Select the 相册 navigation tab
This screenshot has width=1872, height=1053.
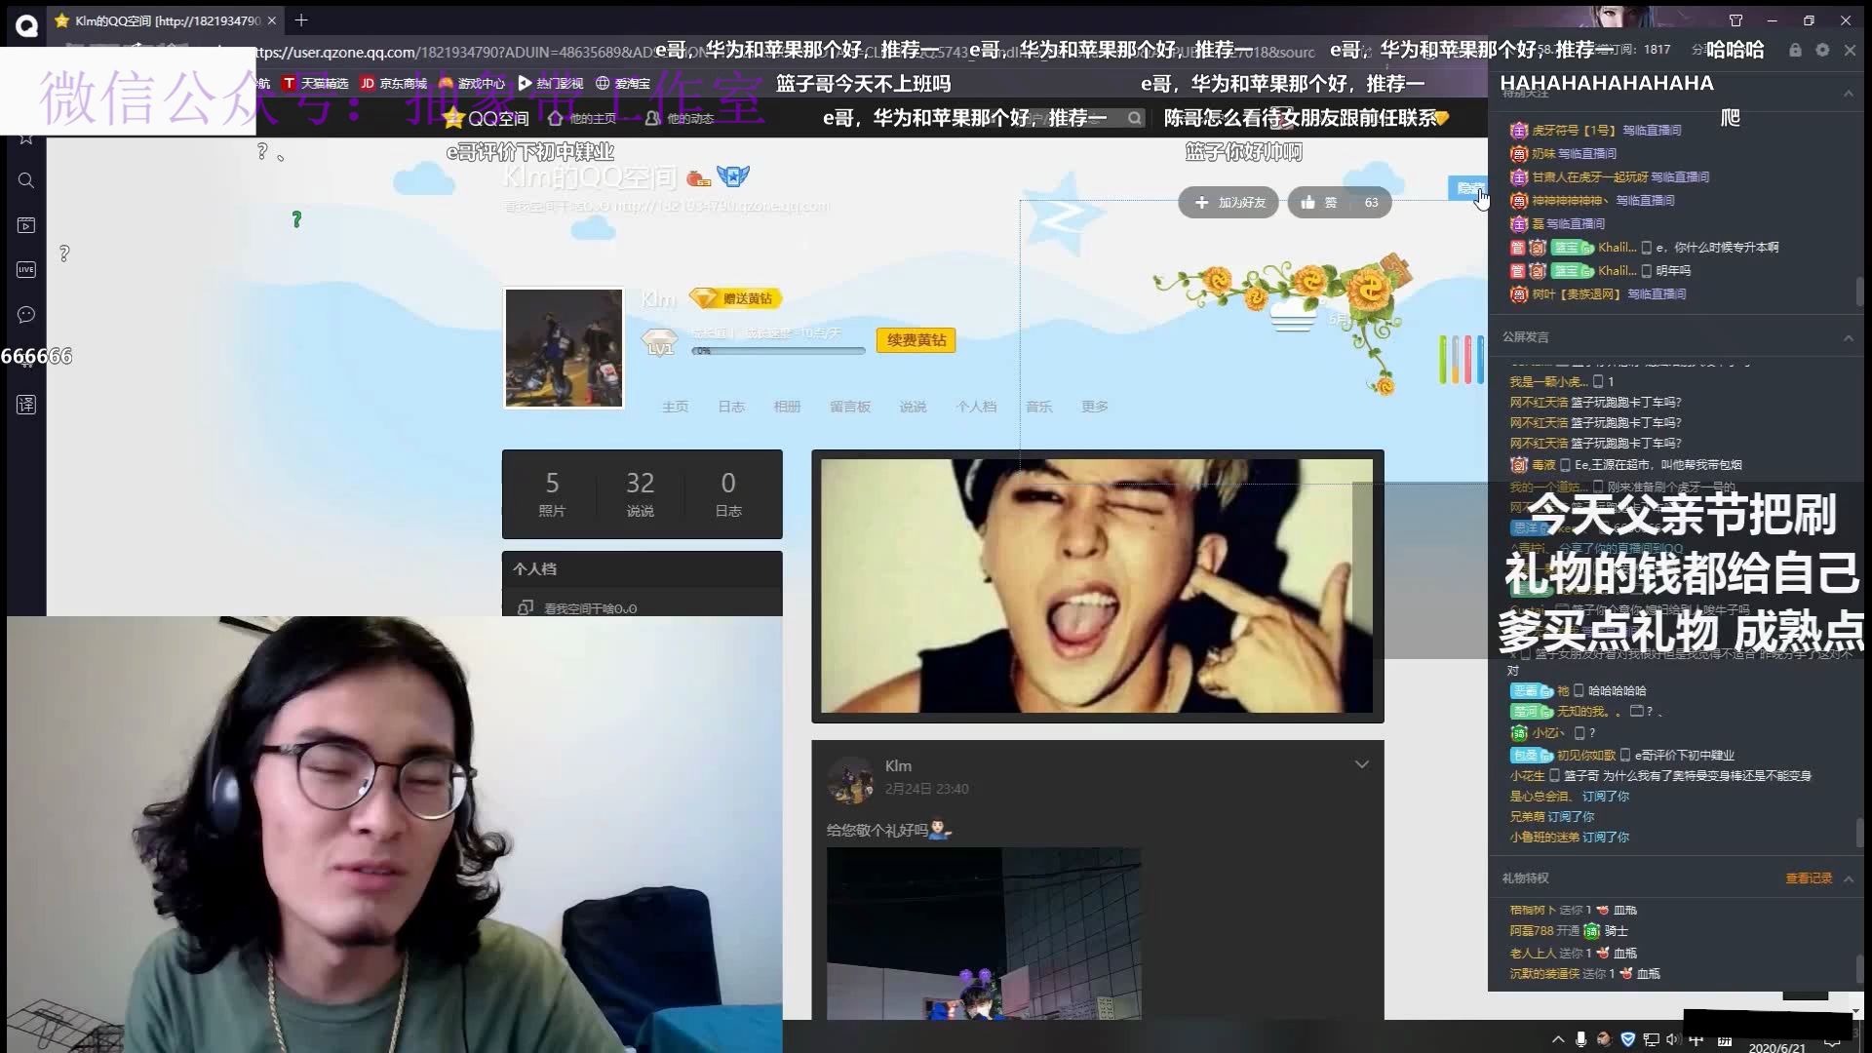pos(787,407)
